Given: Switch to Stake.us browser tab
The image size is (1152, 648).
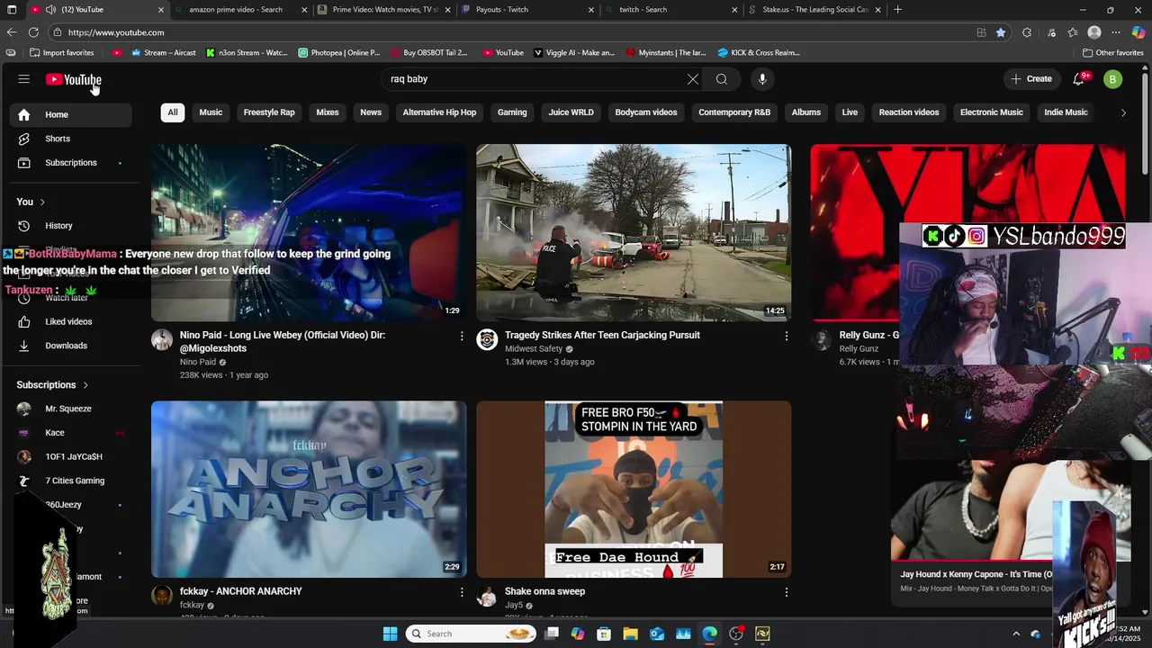Looking at the screenshot, I should (x=814, y=9).
